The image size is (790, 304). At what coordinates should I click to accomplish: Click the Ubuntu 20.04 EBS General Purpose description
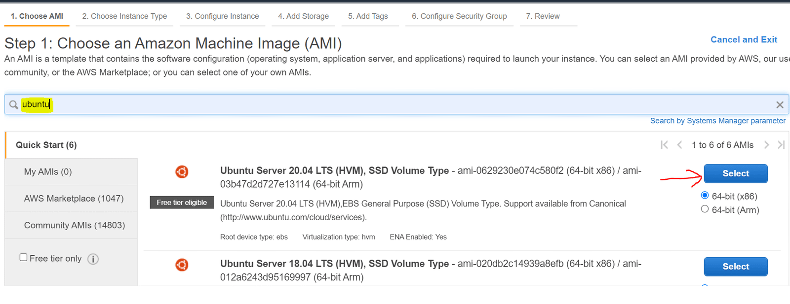click(x=423, y=210)
